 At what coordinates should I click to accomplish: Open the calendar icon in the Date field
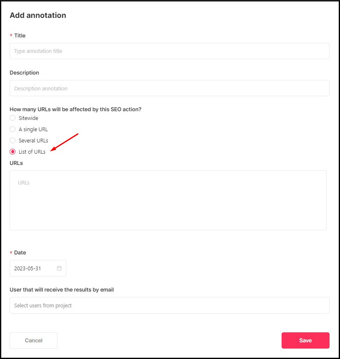pos(60,268)
